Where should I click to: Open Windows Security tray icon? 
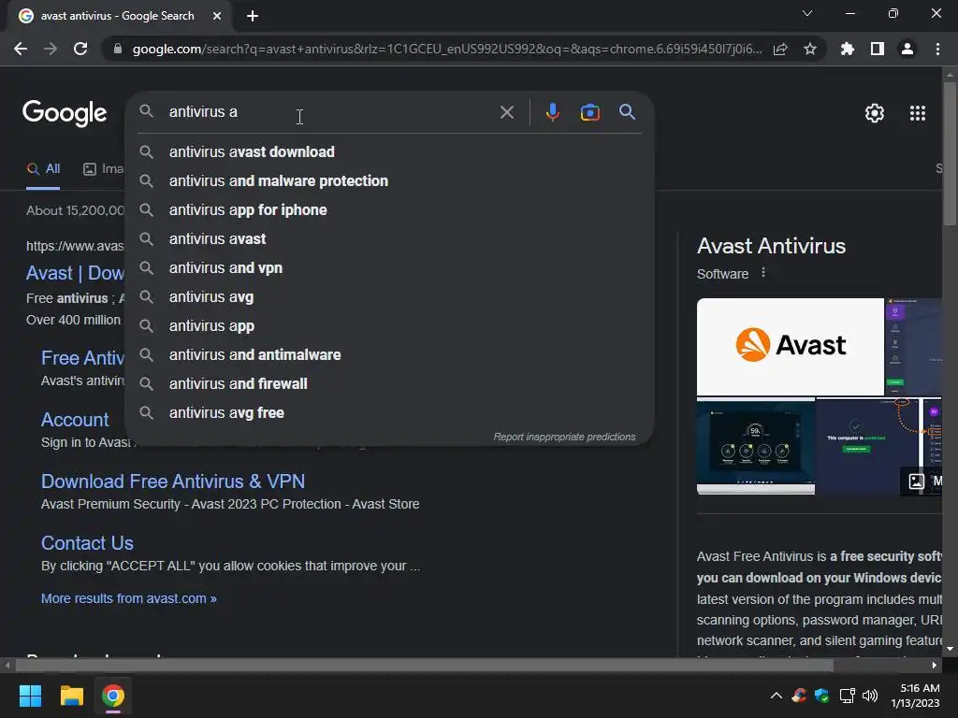(821, 696)
